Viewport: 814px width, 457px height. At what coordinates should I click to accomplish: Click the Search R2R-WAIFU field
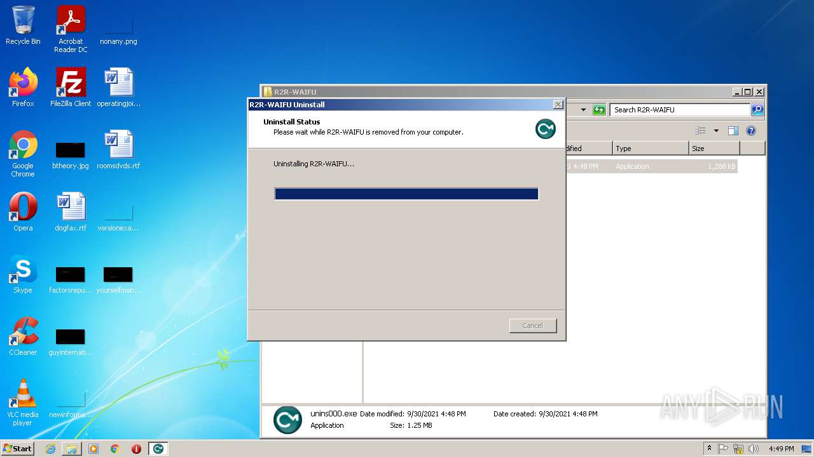(680, 110)
